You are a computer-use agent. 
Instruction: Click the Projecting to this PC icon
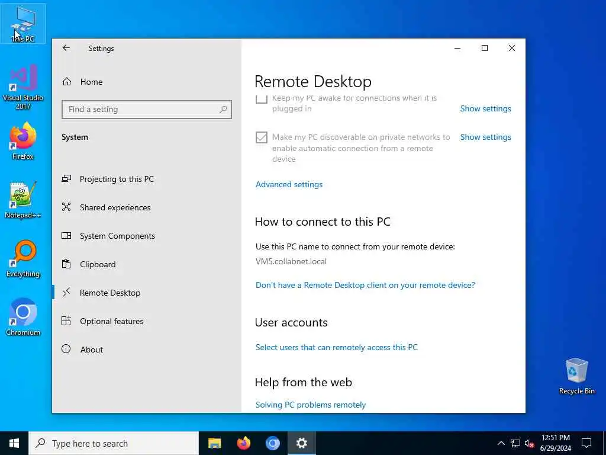point(66,178)
